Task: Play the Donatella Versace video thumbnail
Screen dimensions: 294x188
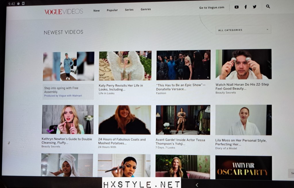Action: coord(183,65)
